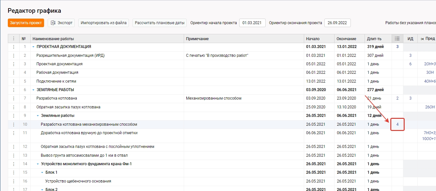Click the three-dot menu for row 10
Viewport: 436px width, 191px height.
(x=13, y=124)
